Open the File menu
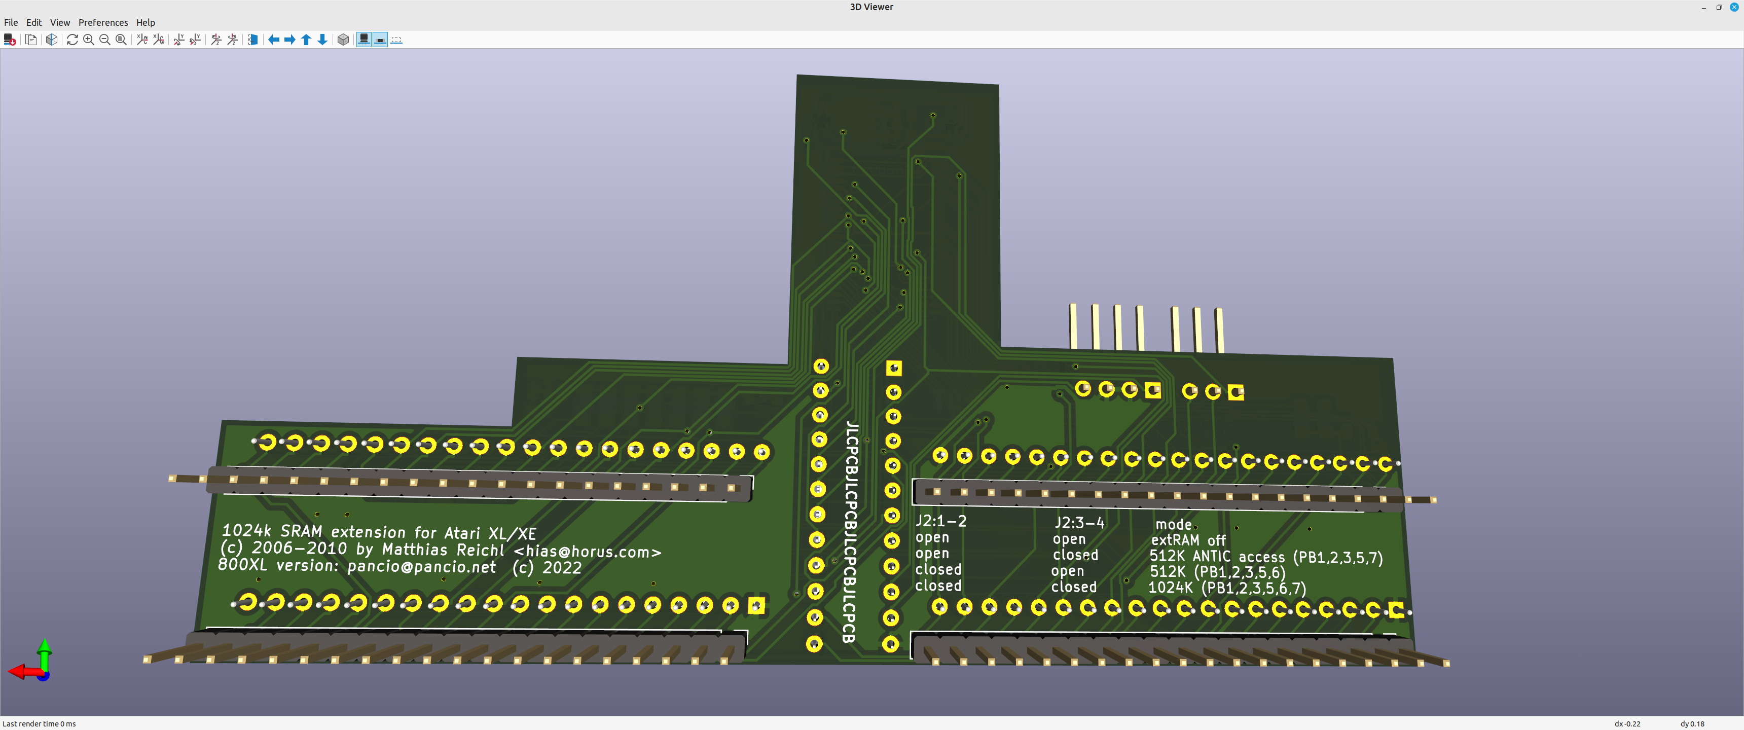 click(11, 22)
